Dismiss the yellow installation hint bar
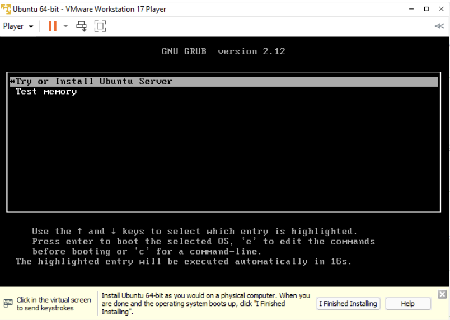This screenshot has height=320, width=450. (x=442, y=294)
